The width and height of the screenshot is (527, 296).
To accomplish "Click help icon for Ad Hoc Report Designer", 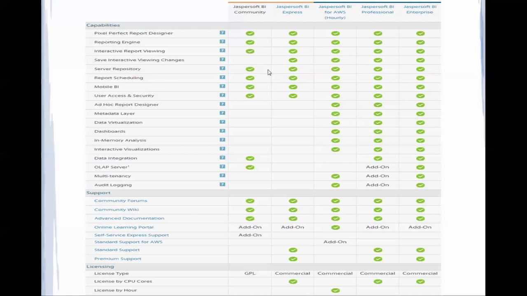I will coord(222,104).
